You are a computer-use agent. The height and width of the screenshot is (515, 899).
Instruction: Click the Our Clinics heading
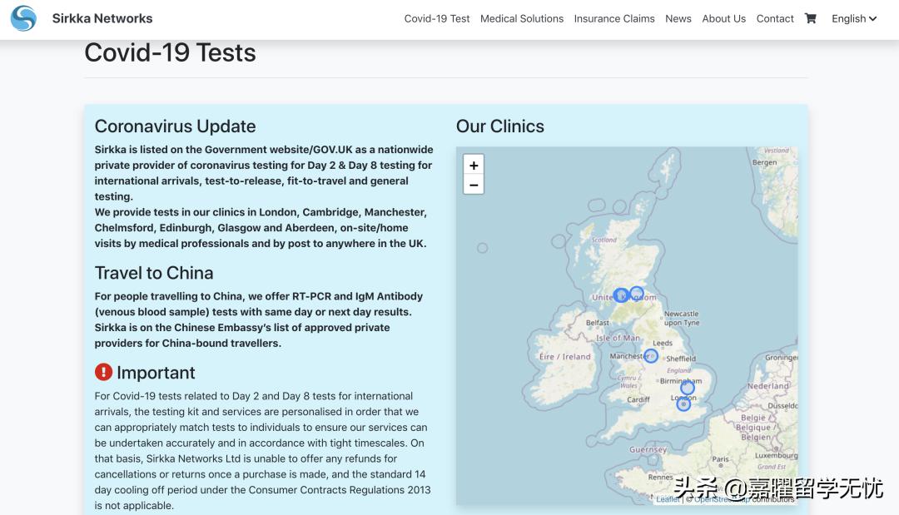pyautogui.click(x=500, y=126)
